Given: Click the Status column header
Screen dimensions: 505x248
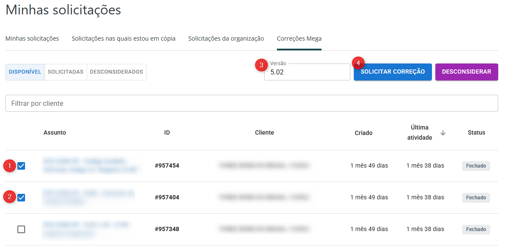Looking at the screenshot, I should (476, 133).
